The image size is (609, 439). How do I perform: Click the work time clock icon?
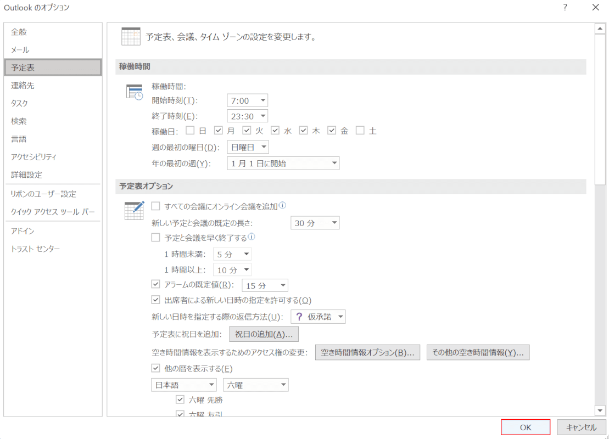135,92
